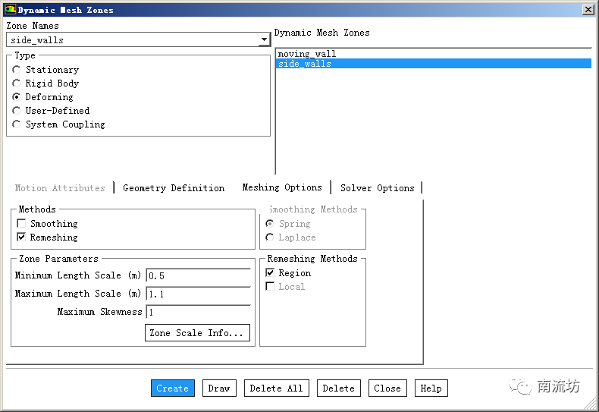Open the Zone Names dropdown list
Screen dimensions: 599x412
[x=264, y=39]
